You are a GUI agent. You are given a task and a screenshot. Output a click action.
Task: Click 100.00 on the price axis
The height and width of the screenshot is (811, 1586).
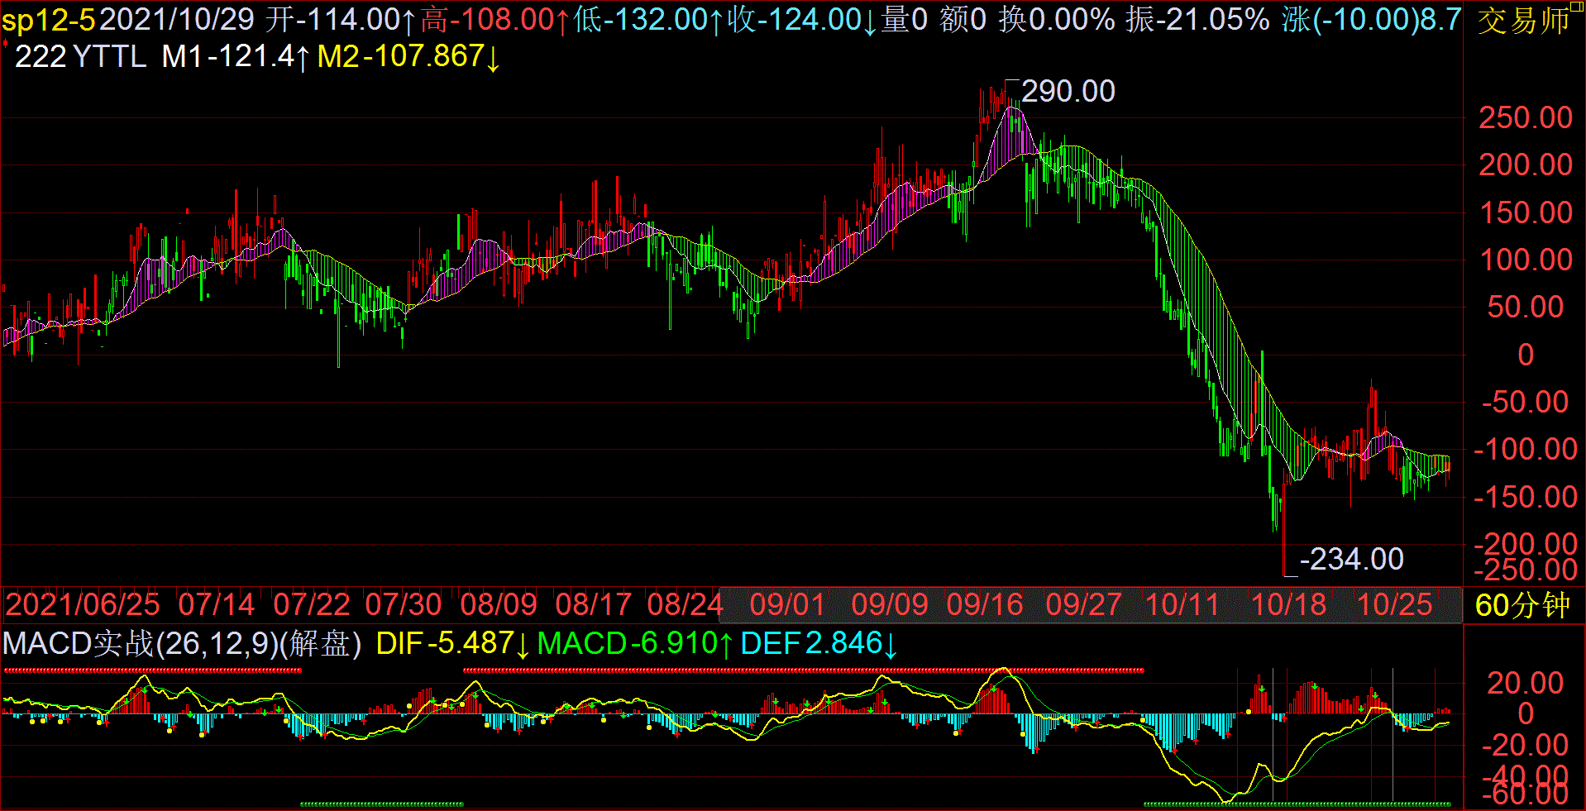(x=1526, y=260)
